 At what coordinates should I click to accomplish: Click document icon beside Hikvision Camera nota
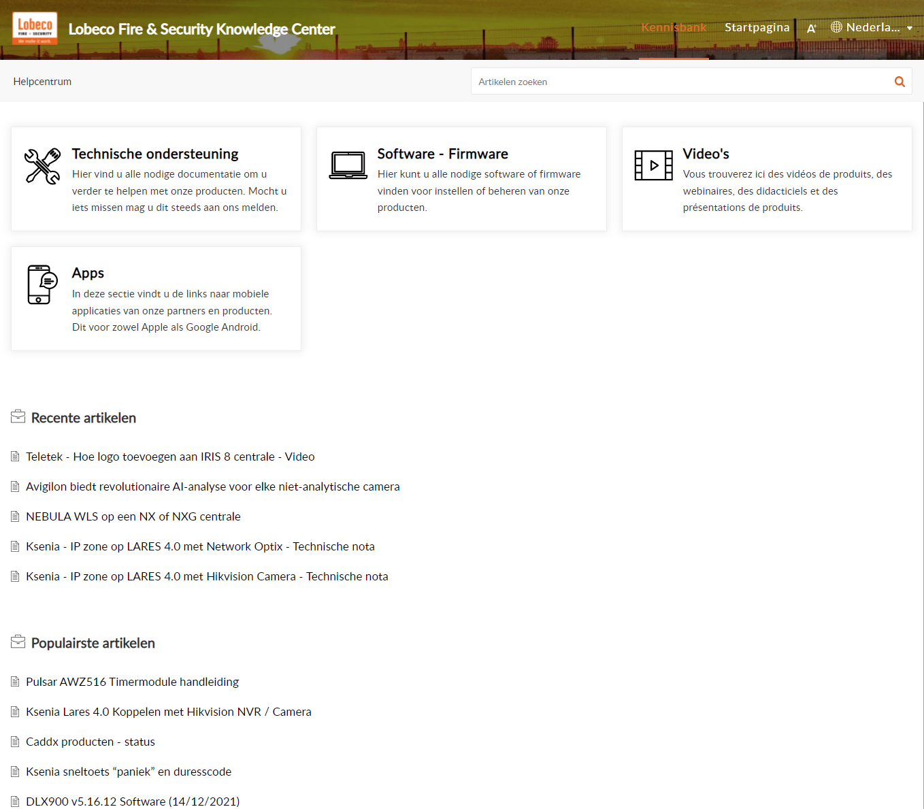15,576
